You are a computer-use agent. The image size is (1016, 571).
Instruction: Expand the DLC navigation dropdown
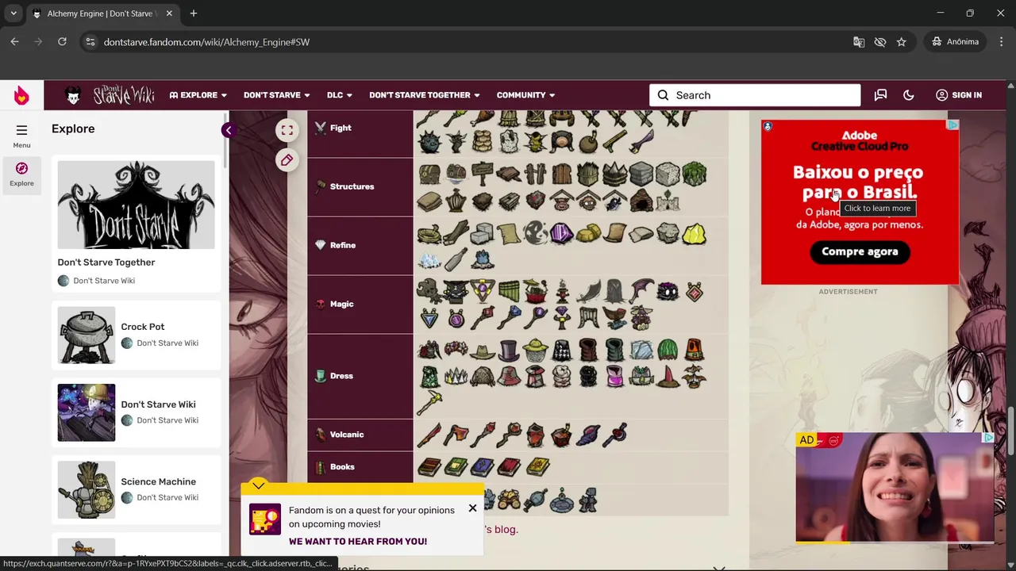point(340,95)
